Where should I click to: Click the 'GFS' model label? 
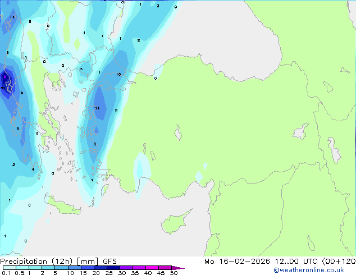pyautogui.click(x=109, y=262)
